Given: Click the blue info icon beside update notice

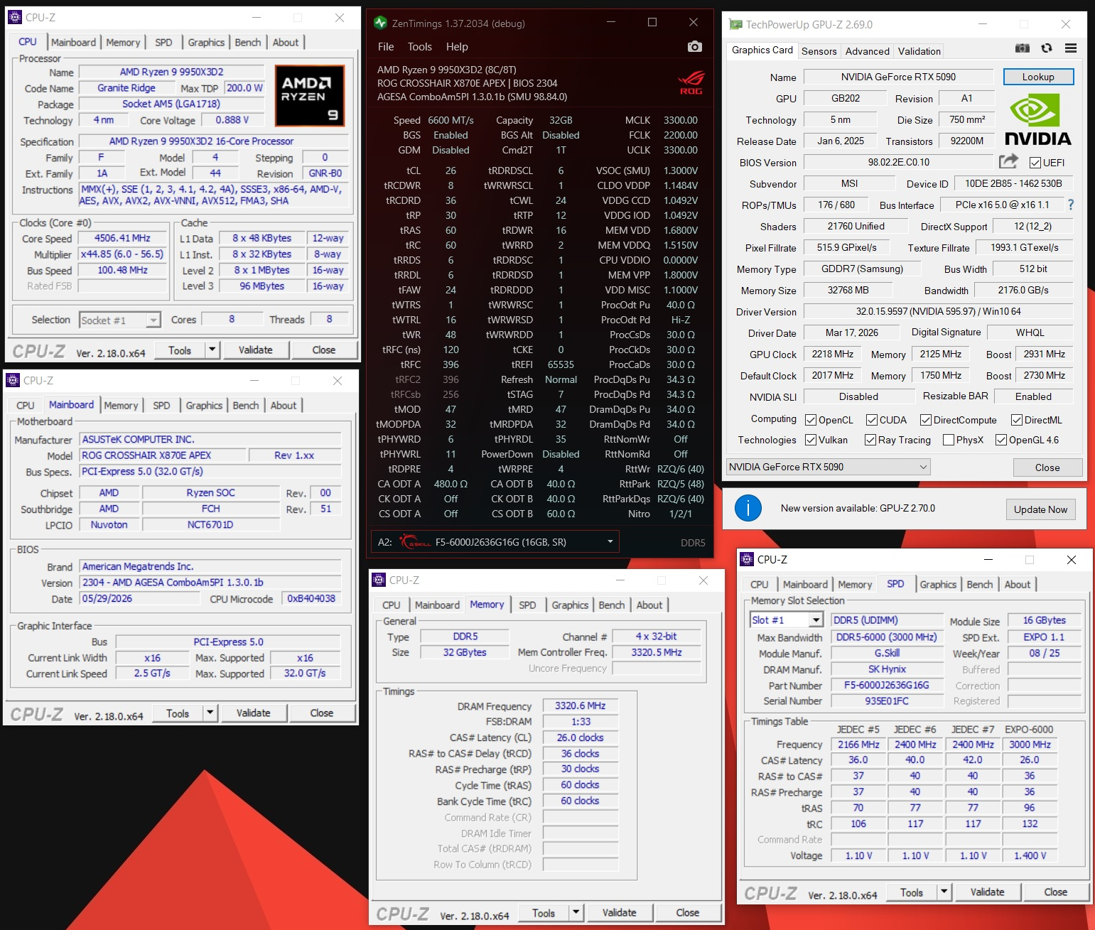Looking at the screenshot, I should coord(748,508).
